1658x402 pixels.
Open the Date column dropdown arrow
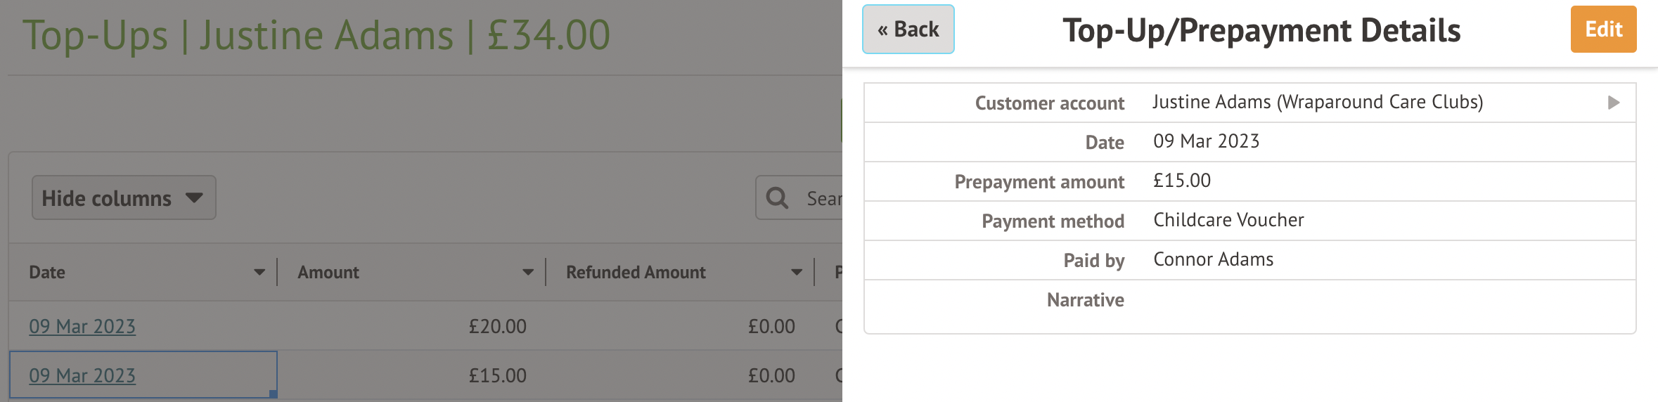pos(259,273)
